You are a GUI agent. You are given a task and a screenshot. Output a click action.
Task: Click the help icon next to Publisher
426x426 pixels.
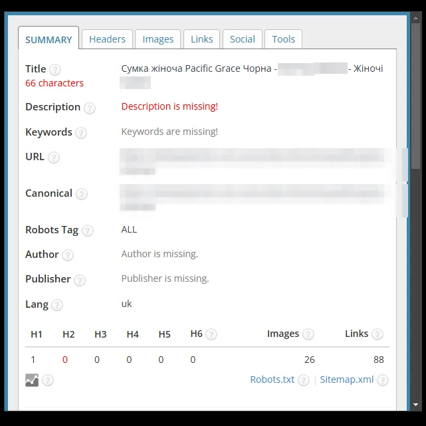(x=80, y=280)
